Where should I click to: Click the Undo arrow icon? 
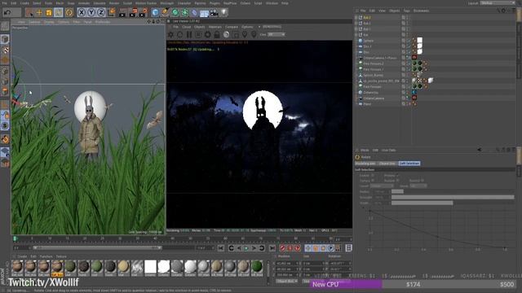coord(7,13)
